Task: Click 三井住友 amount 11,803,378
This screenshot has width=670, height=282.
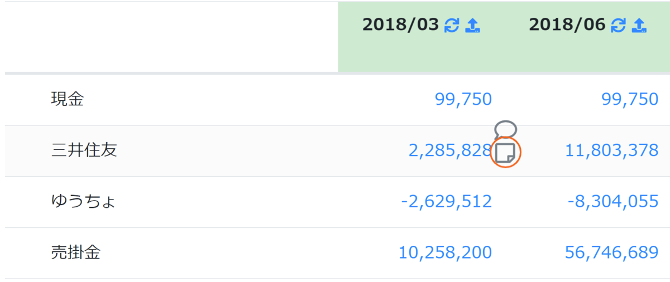Action: pyautogui.click(x=612, y=151)
